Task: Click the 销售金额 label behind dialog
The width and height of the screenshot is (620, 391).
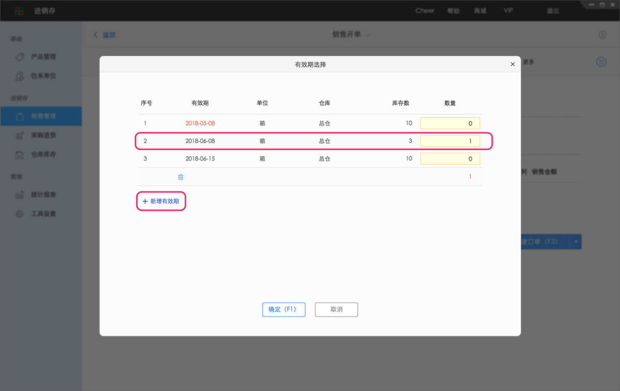Action: click(x=544, y=172)
